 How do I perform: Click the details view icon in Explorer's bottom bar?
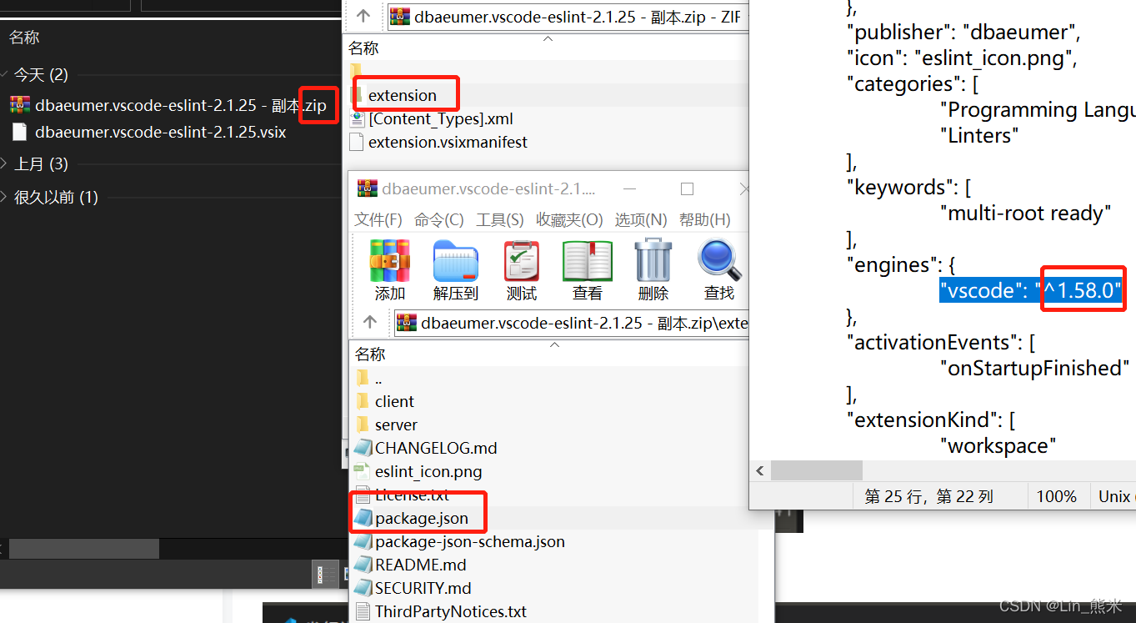(325, 575)
